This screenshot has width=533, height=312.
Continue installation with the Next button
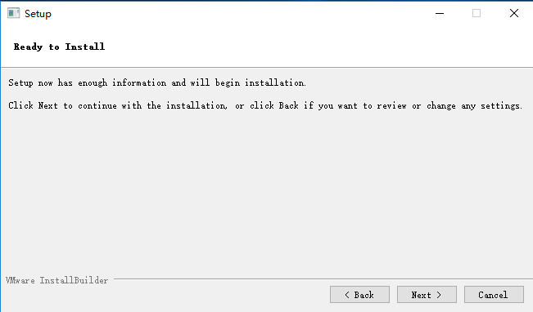click(x=427, y=294)
